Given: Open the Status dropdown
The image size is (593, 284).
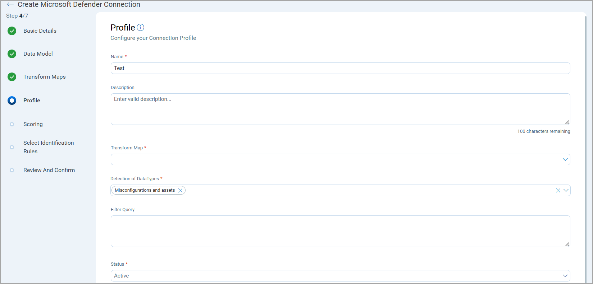Looking at the screenshot, I should pos(340,276).
